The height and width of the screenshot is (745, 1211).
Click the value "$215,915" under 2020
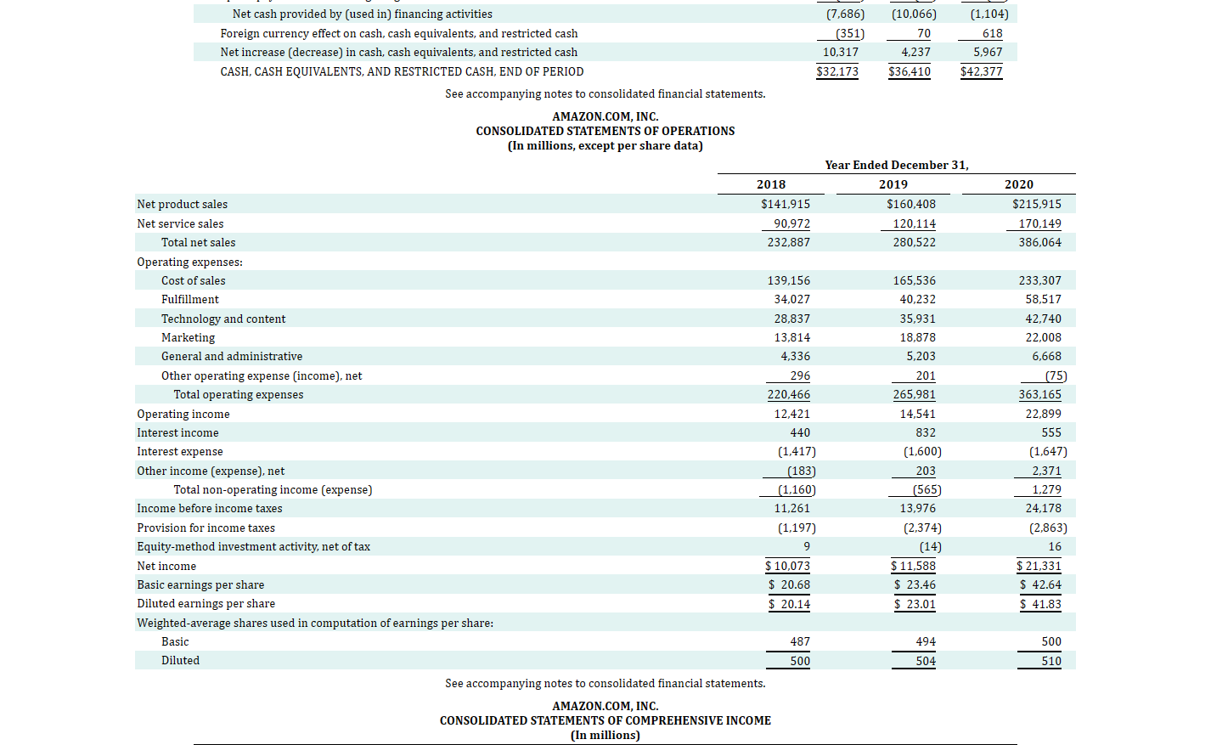[x=1037, y=204]
